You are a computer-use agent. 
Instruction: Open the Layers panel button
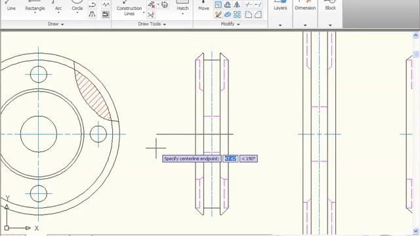pos(280,6)
